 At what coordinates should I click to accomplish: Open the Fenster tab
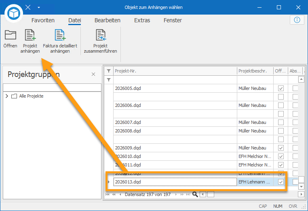coord(173,20)
